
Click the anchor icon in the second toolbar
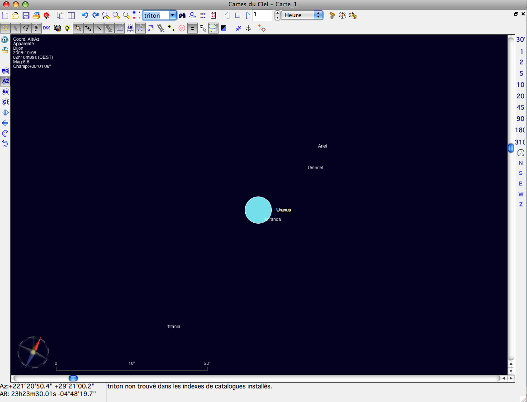pyautogui.click(x=248, y=28)
